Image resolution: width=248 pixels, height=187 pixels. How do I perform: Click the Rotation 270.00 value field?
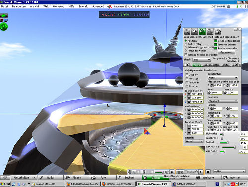197,129
